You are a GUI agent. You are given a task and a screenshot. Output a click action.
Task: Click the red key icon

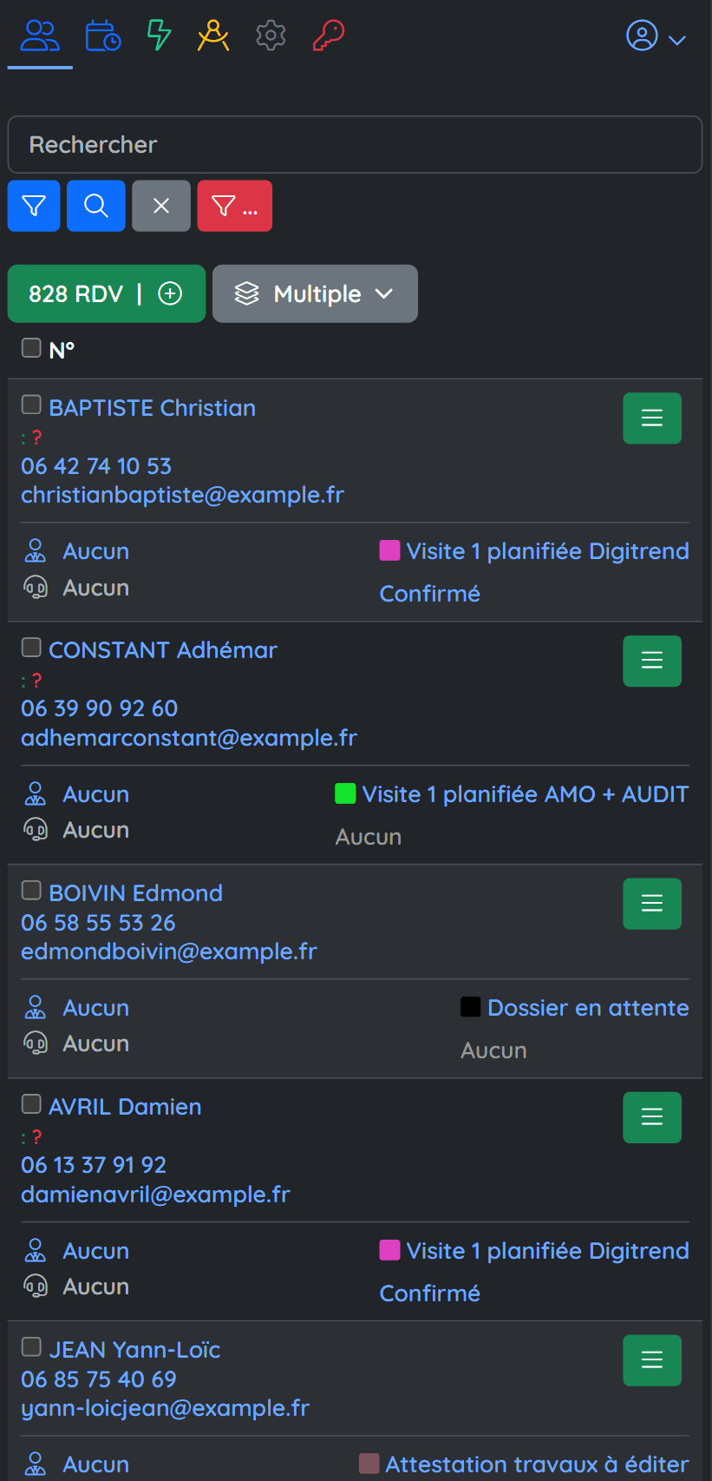coord(329,36)
